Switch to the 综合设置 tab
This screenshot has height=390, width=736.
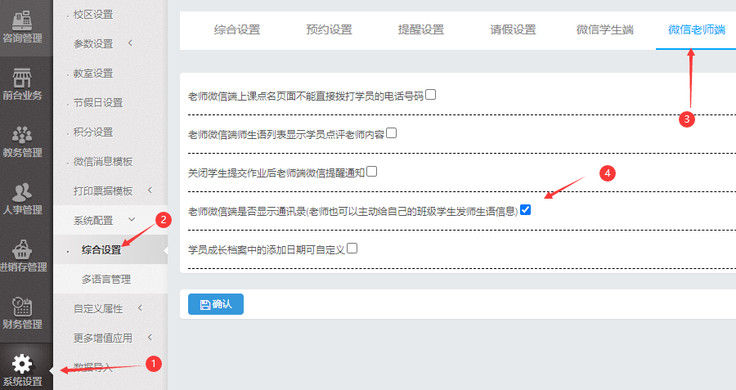point(237,29)
